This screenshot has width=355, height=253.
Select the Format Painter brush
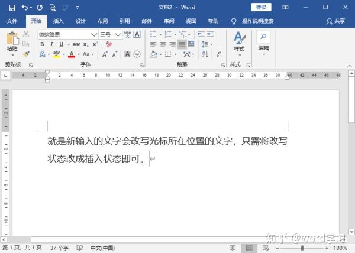(26, 54)
